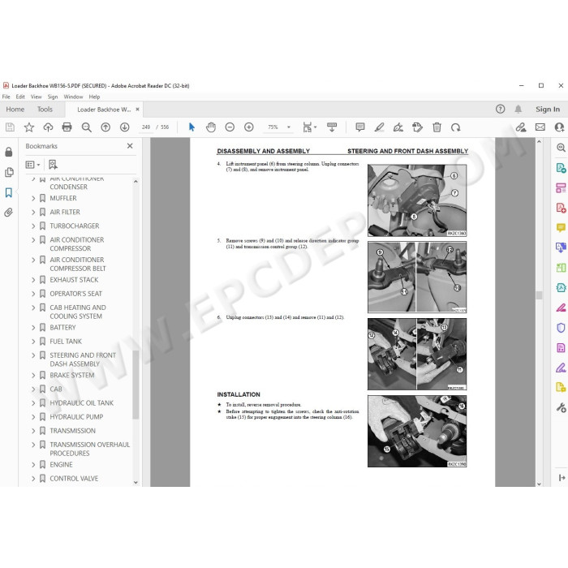
Task: Open the Sign menu
Action: point(53,97)
